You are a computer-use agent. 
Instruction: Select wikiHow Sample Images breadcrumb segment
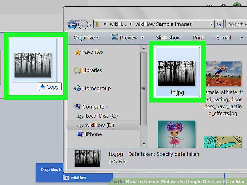164,24
